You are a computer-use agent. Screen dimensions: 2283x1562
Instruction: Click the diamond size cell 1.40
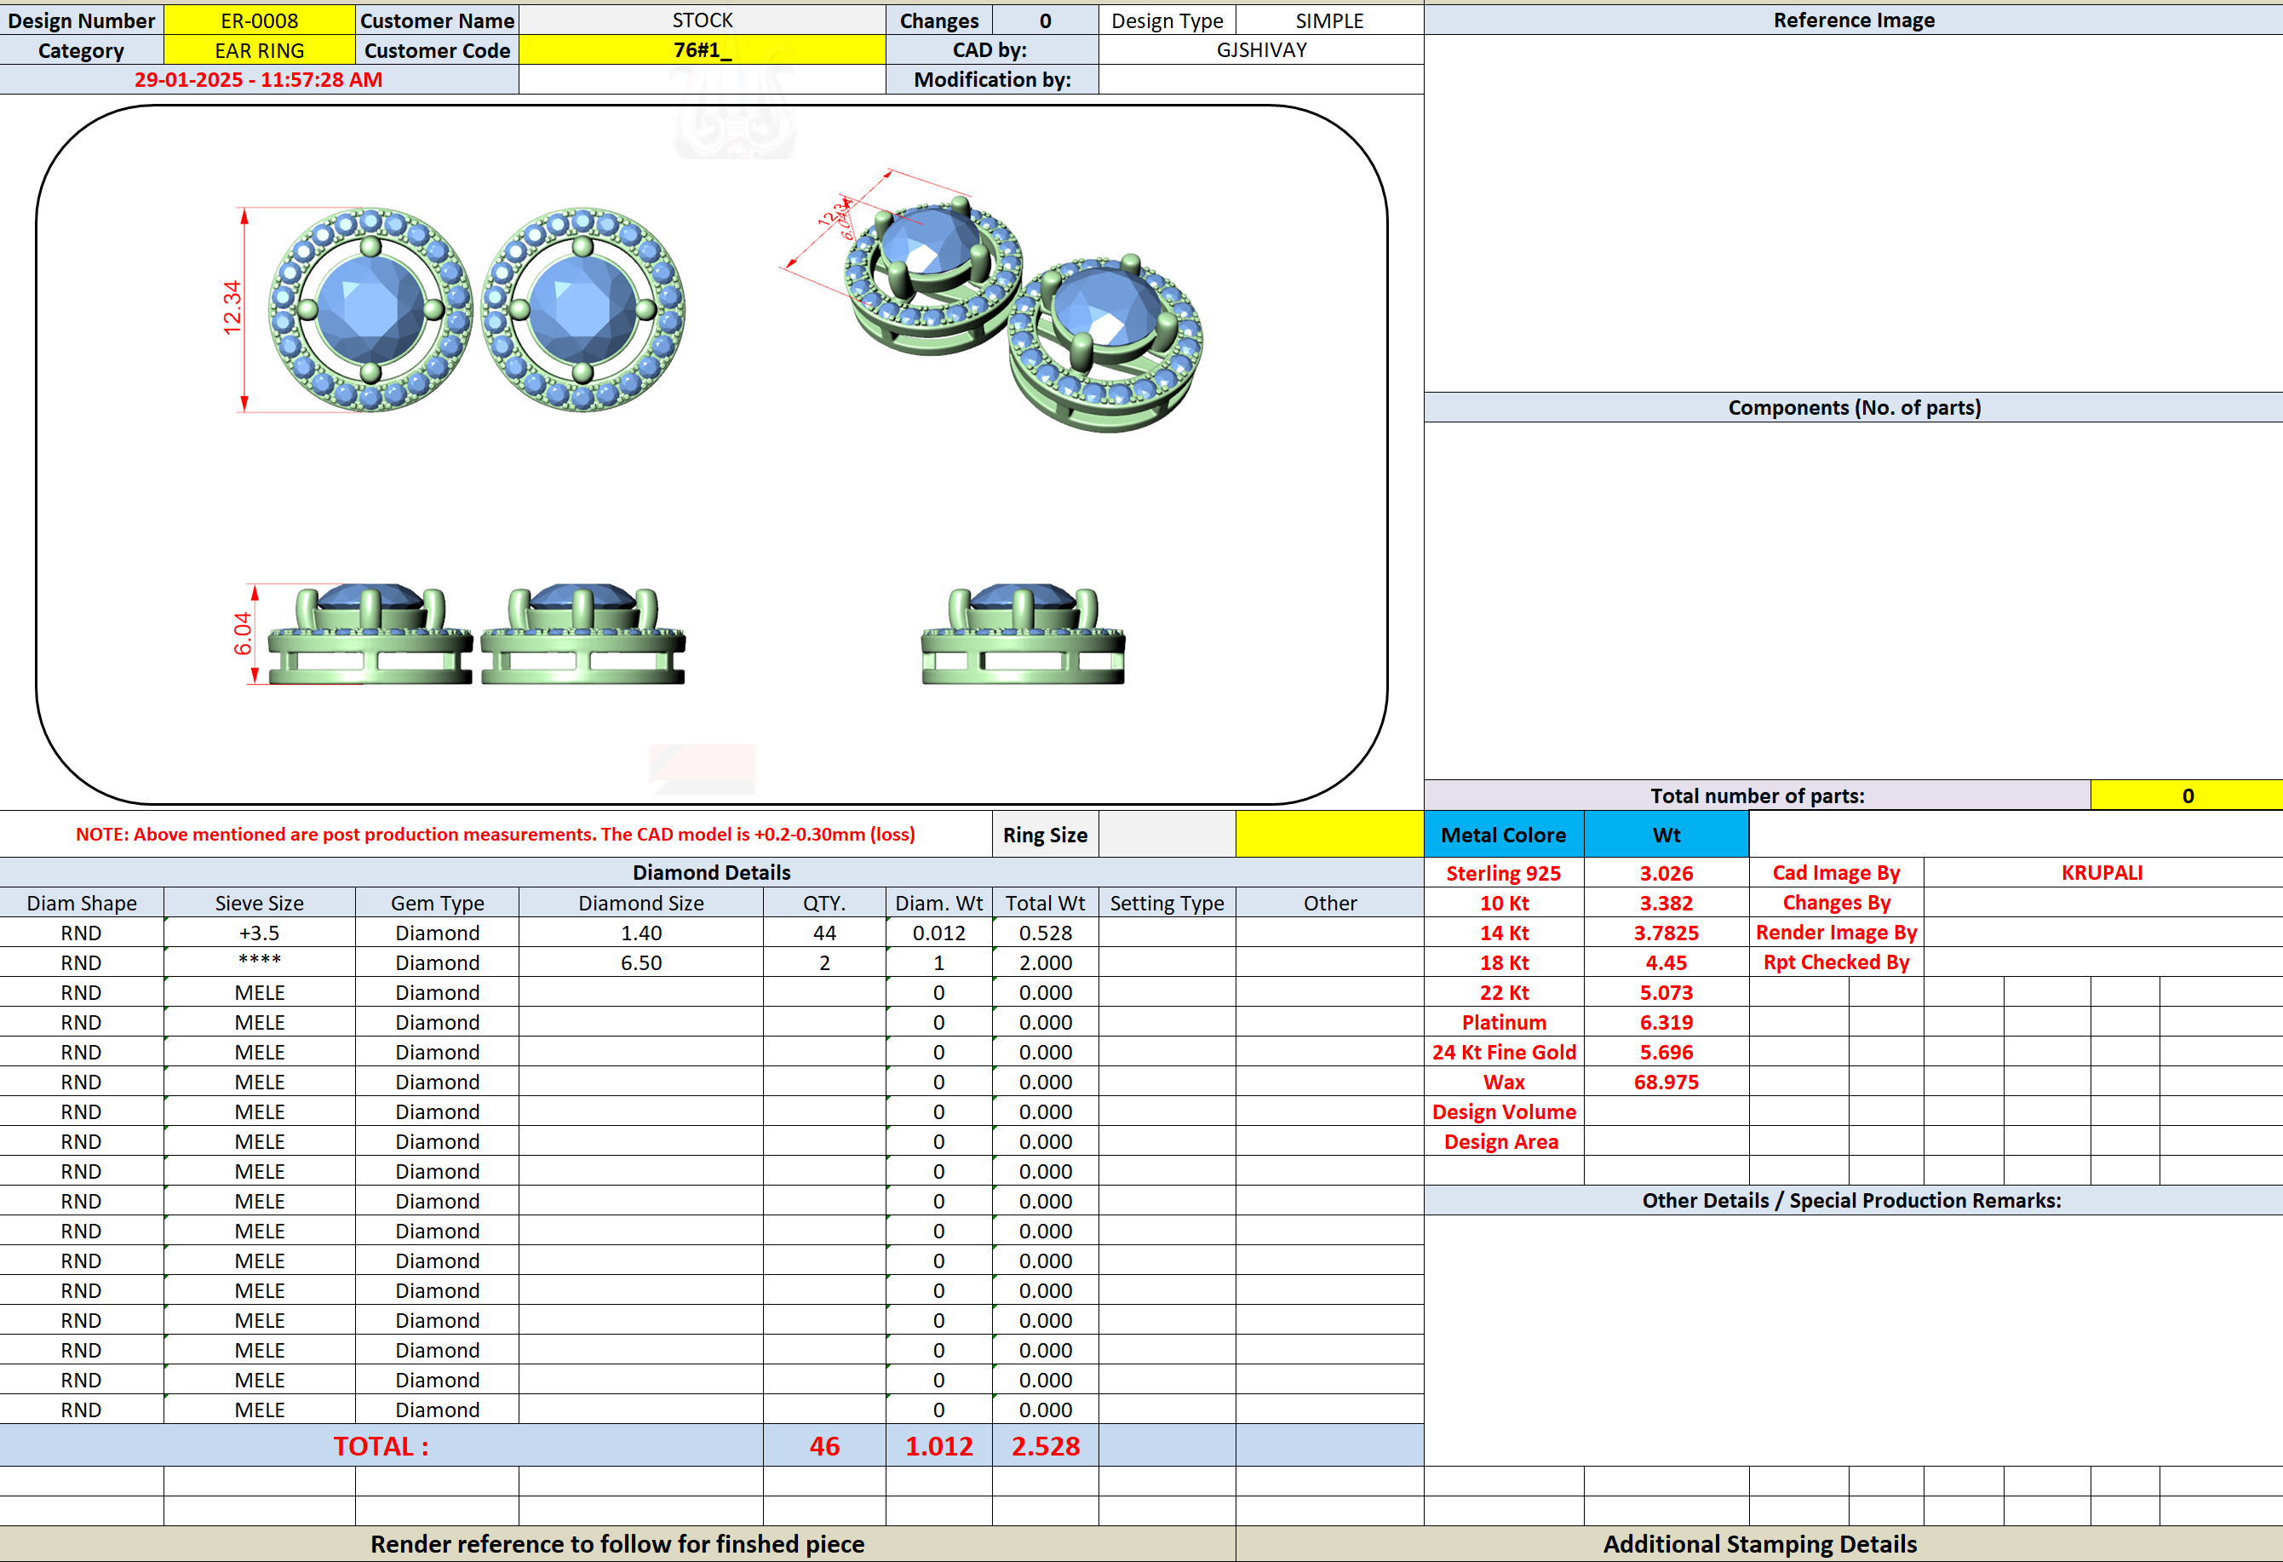point(641,933)
